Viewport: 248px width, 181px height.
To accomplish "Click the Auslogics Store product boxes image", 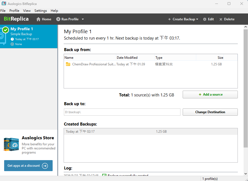I will click(11, 144).
